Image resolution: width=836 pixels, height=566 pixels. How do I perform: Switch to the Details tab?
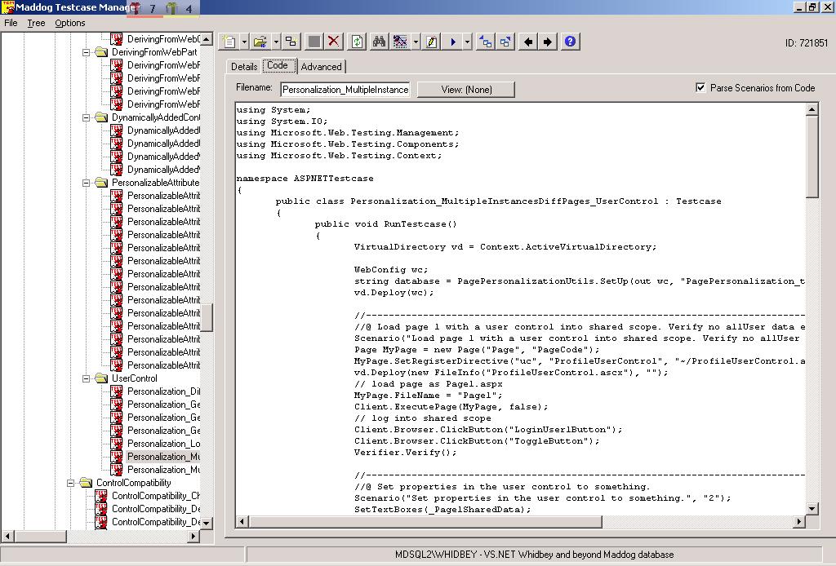[x=243, y=67]
